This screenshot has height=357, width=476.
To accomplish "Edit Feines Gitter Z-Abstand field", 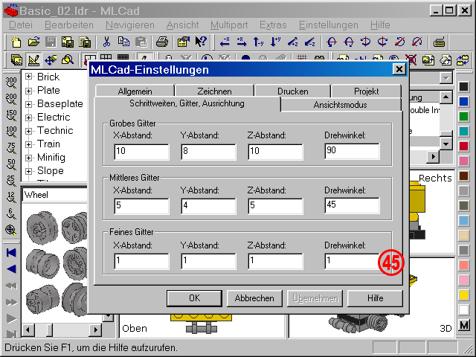I will click(275, 261).
